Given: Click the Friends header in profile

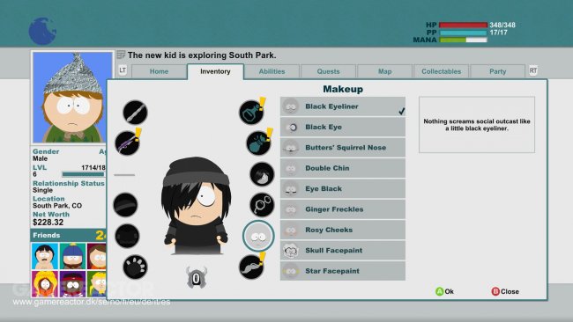Looking at the screenshot, I should [68, 235].
